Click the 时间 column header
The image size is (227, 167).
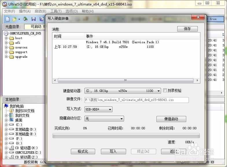click(69, 36)
